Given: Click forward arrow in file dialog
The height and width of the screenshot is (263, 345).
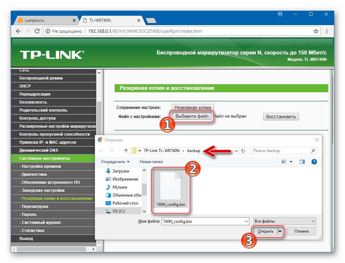Looking at the screenshot, I should 111,151.
